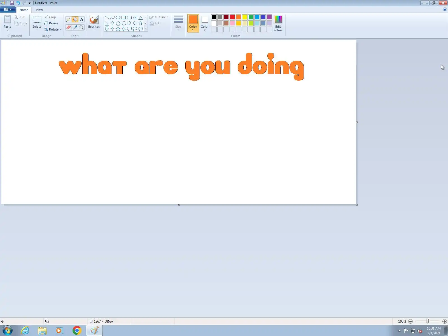Choose the Line shape
The image size is (448, 336).
pos(107,18)
